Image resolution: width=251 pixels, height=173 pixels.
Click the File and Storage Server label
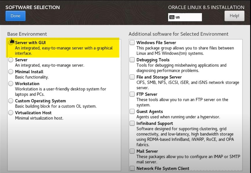(159, 77)
